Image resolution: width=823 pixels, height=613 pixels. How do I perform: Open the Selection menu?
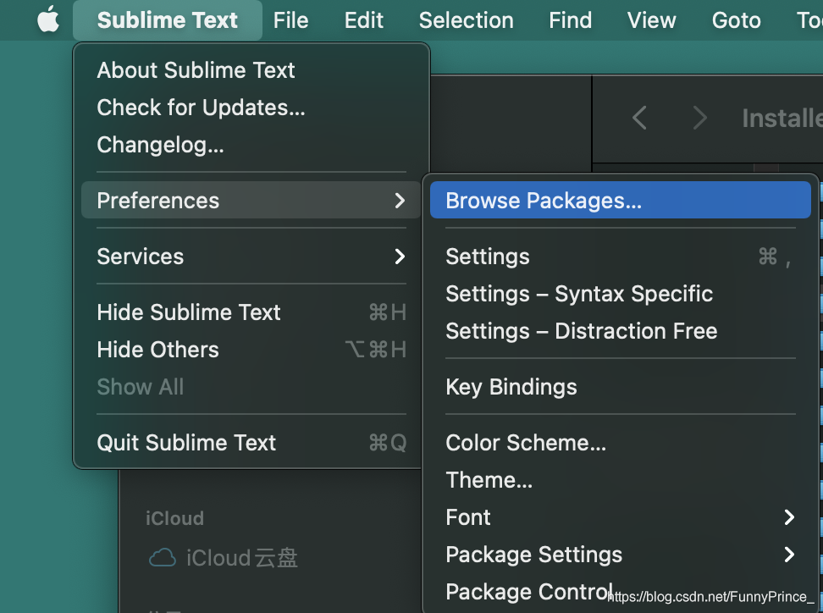(466, 20)
